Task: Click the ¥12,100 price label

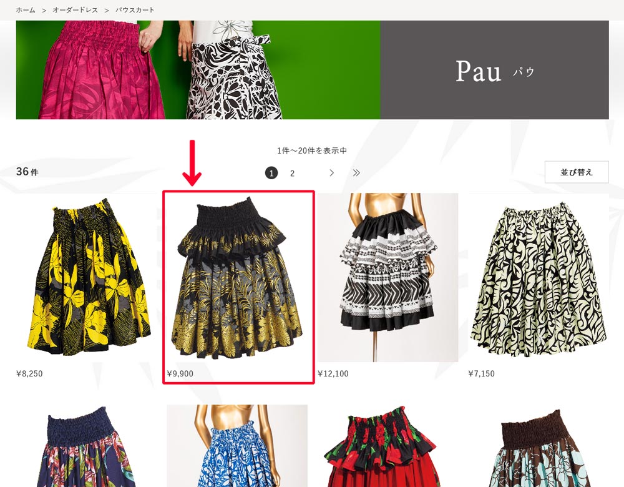Action: click(333, 373)
